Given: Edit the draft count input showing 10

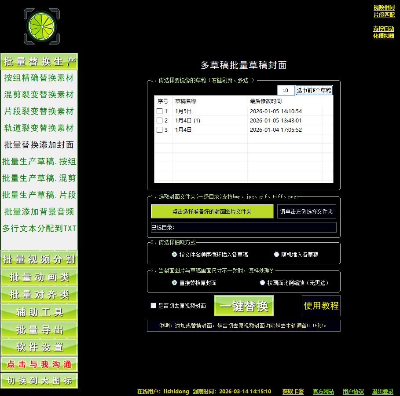Looking at the screenshot, I should click(x=286, y=90).
